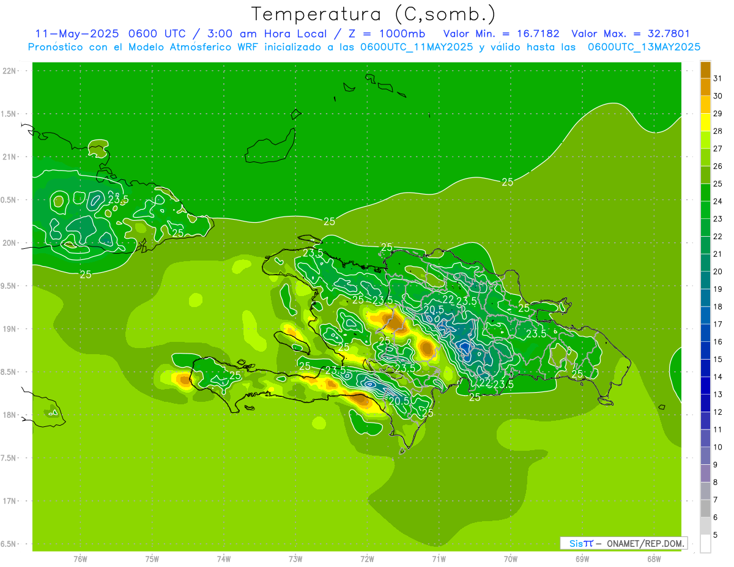734x567 pixels.
Task: Click the title "Temperatura (C,somb.)"
Action: [373, 14]
